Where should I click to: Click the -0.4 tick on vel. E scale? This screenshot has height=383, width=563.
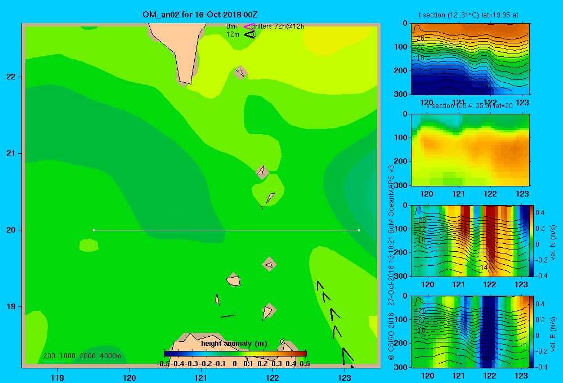pos(541,367)
